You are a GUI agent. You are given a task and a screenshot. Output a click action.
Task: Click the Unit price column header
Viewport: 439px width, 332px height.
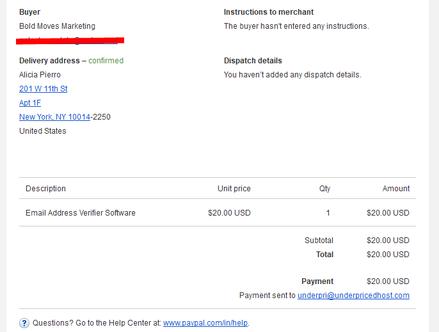point(234,189)
